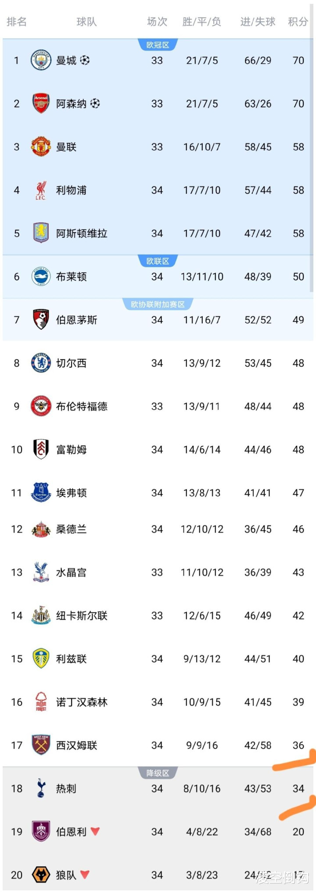Select the Tottenham crest icon
The height and width of the screenshot is (893, 316).
click(x=41, y=788)
